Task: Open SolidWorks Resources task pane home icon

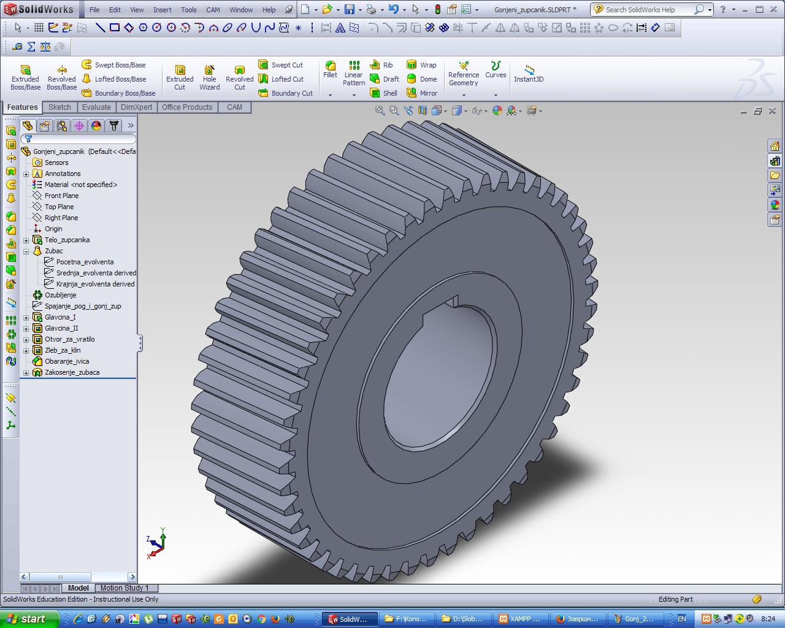Action: pos(775,146)
